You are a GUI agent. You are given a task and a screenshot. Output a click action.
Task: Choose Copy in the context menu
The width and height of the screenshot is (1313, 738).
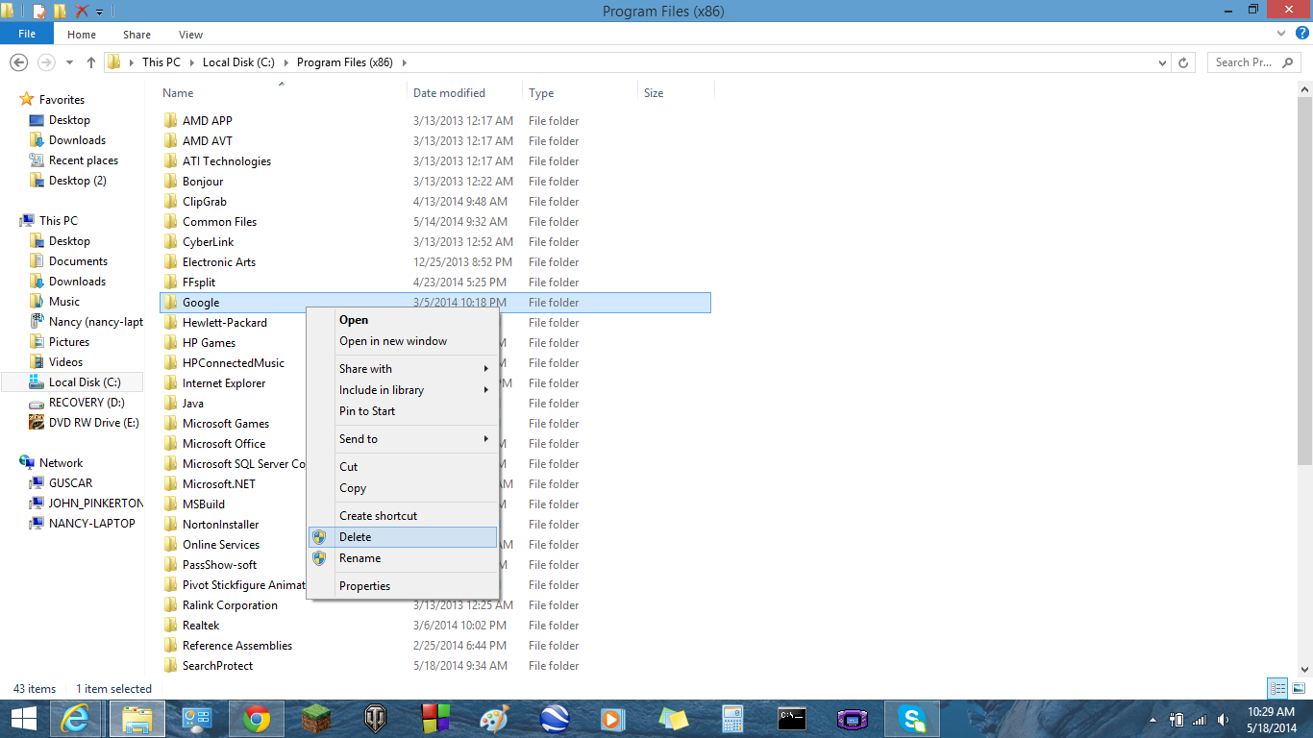pos(404,488)
